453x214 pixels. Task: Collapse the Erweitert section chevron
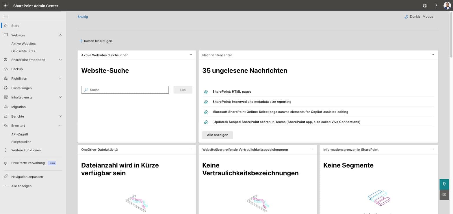[x=60, y=126]
